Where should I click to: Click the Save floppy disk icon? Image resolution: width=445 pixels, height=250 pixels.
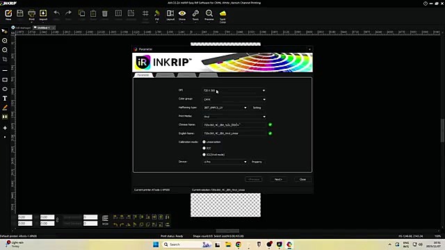(20, 13)
